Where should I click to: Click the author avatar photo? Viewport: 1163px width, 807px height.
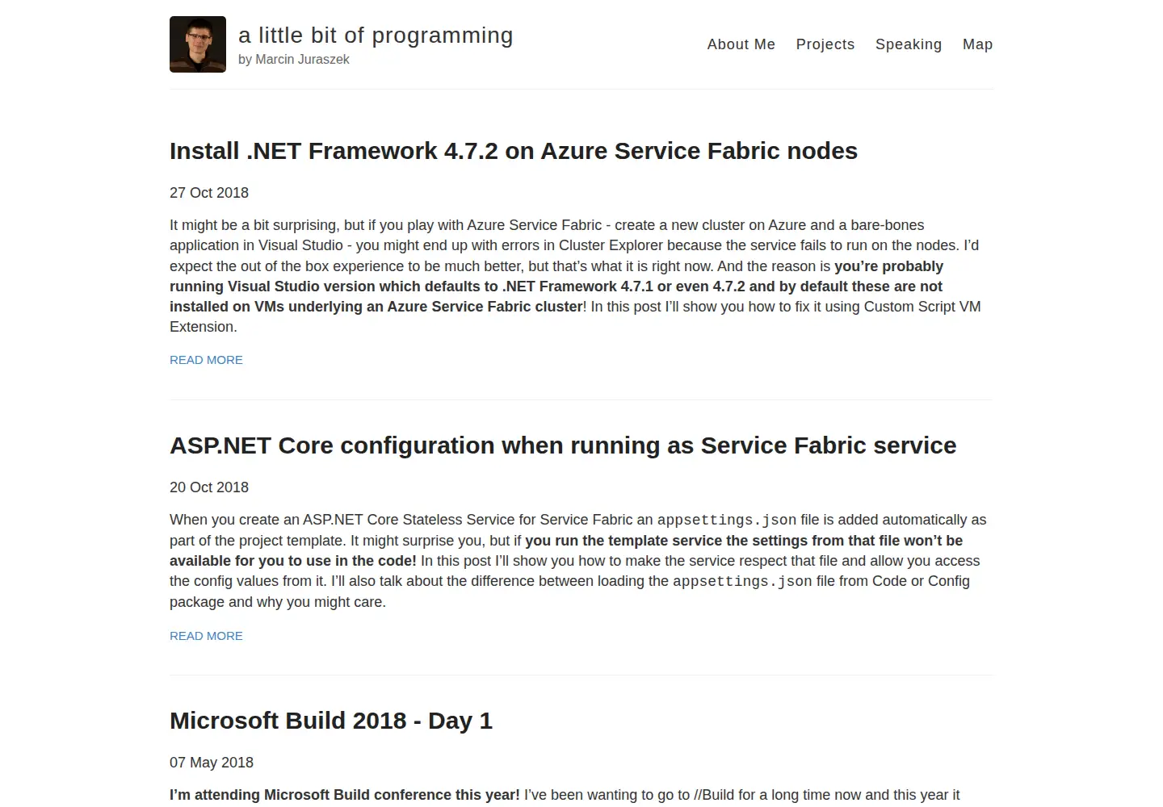pos(198,44)
